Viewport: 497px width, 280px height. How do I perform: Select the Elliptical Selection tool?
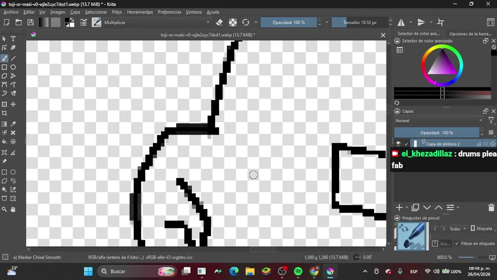tap(13, 172)
